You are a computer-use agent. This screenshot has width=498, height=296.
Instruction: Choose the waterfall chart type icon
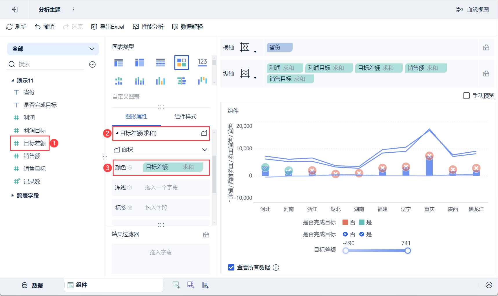point(203,81)
